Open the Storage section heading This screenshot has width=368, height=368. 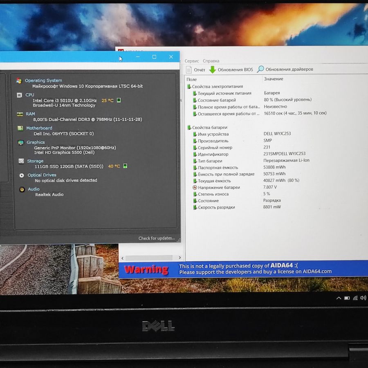(x=35, y=161)
